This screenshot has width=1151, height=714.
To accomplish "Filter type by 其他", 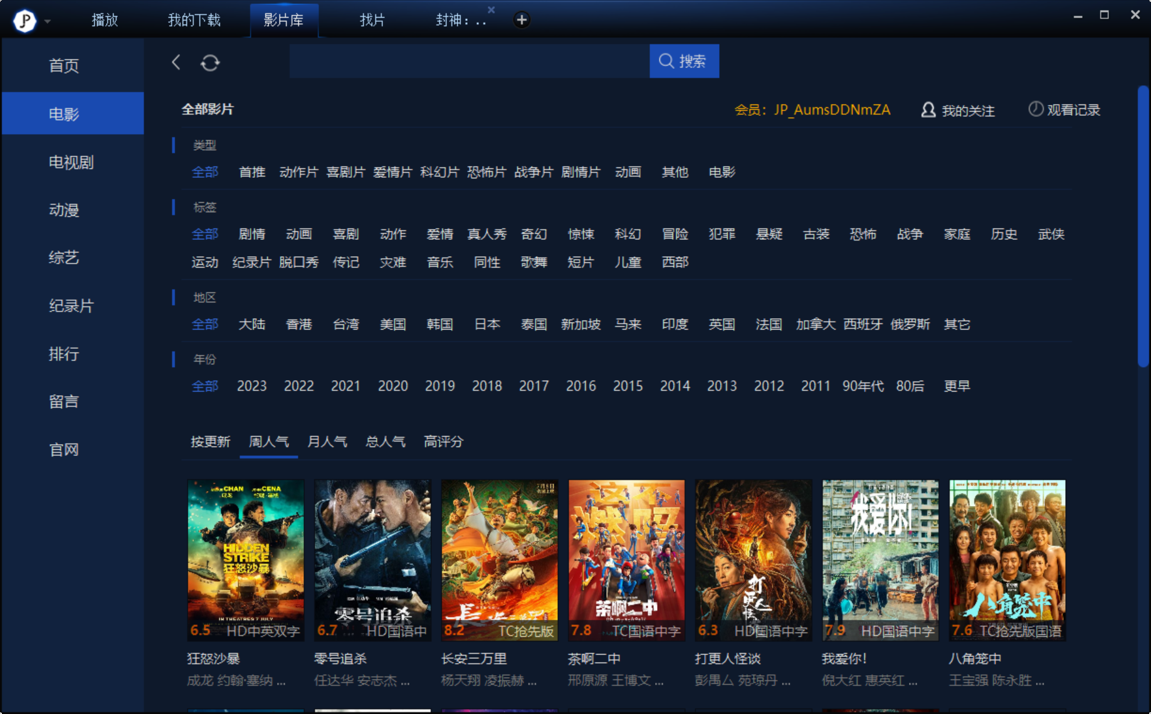I will 675,172.
